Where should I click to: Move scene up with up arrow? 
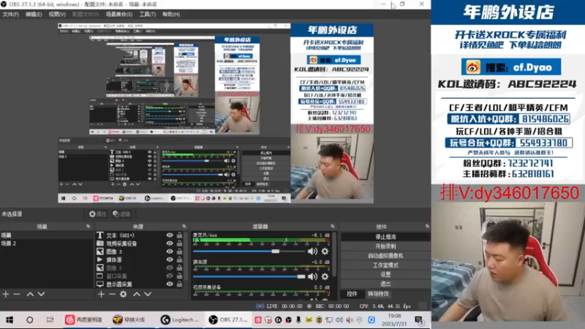tap(30, 295)
